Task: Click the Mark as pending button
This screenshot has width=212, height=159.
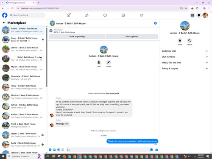Action: (x=77, y=36)
